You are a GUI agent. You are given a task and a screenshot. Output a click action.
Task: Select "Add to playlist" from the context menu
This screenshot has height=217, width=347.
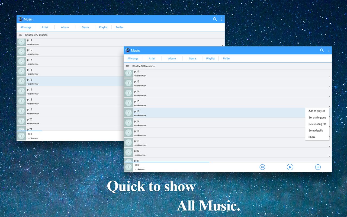pyautogui.click(x=317, y=111)
